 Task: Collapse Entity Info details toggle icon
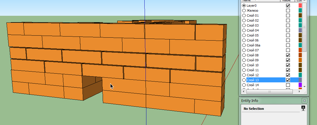303,108
